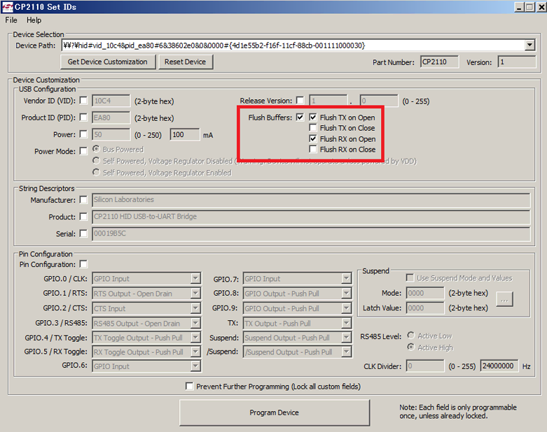Minimize the CP2110 Set IDs window

(x=519, y=7)
